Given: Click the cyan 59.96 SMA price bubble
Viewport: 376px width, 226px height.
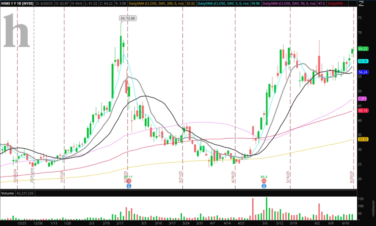Looking at the screenshot, I should pyautogui.click(x=363, y=61).
